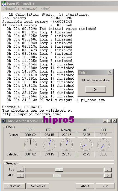
Task: Click the Selected FSB value field
Action: [49, 154]
